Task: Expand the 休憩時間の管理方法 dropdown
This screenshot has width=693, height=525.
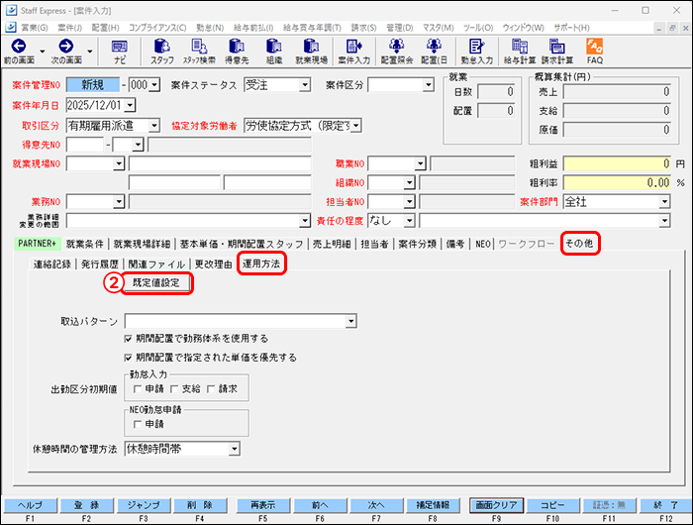Action: (x=235, y=450)
